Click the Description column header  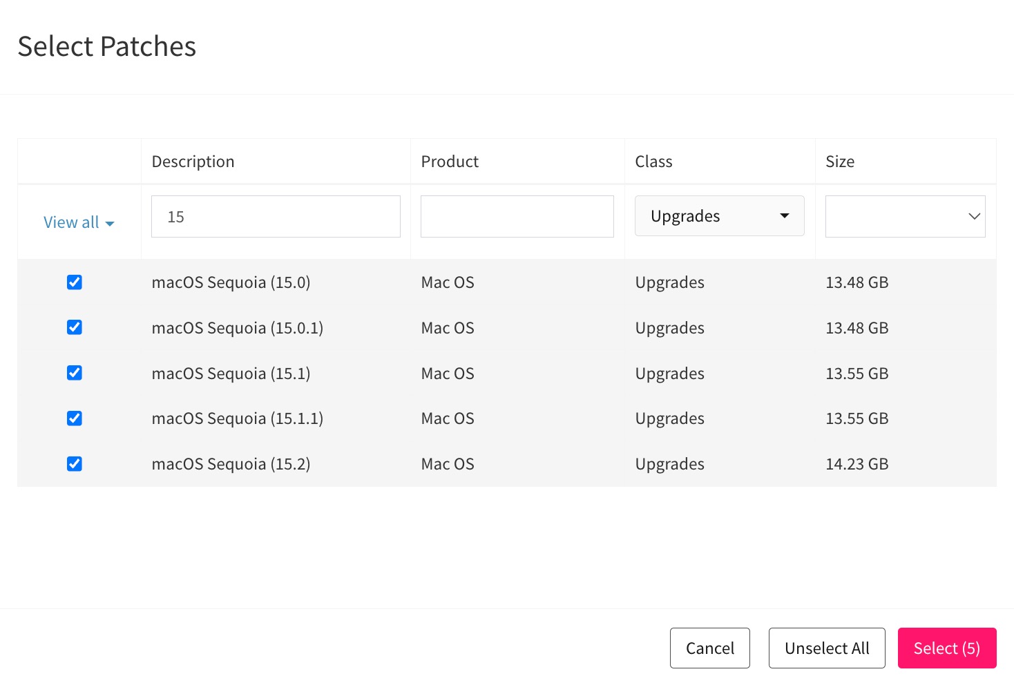pos(193,162)
